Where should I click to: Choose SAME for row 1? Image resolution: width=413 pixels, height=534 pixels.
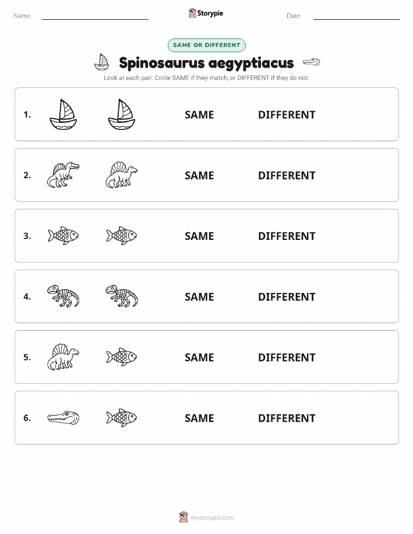pyautogui.click(x=199, y=115)
